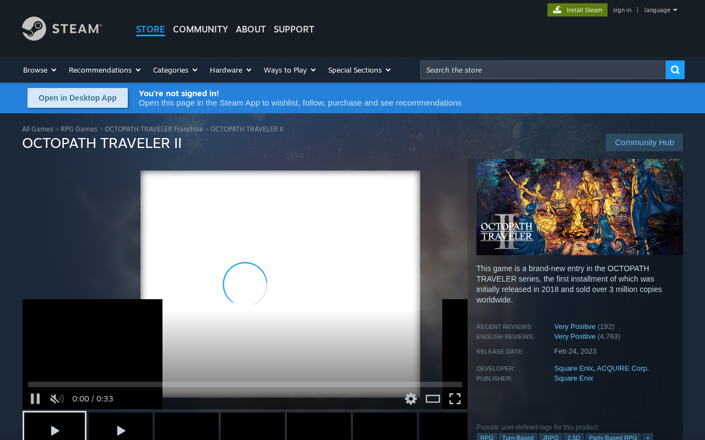Expand more tags with plus button

click(x=648, y=437)
